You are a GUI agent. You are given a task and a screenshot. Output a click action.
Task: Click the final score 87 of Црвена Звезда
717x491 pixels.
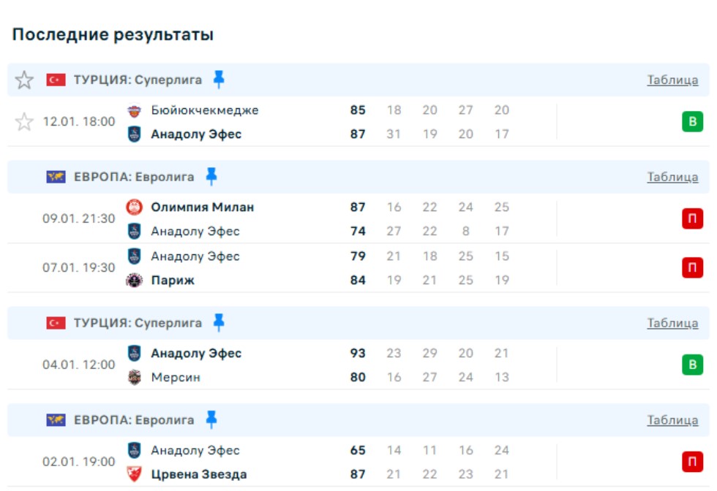pos(358,475)
